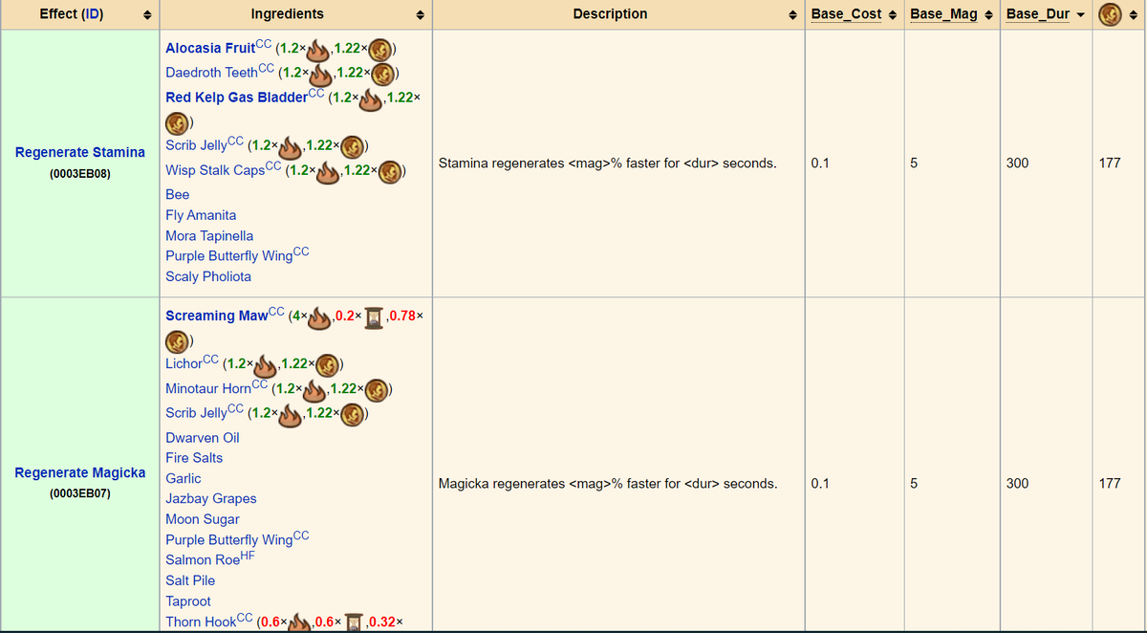The image size is (1147, 633).
Task: Open the Mora Tapinella ingredient link
Action: pos(209,235)
